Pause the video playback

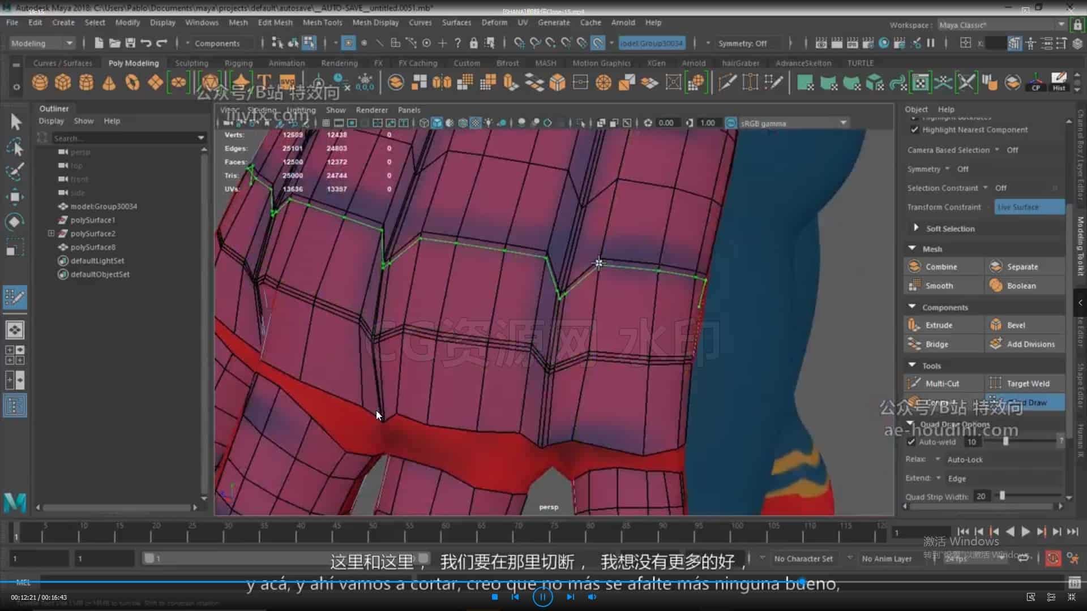542,597
